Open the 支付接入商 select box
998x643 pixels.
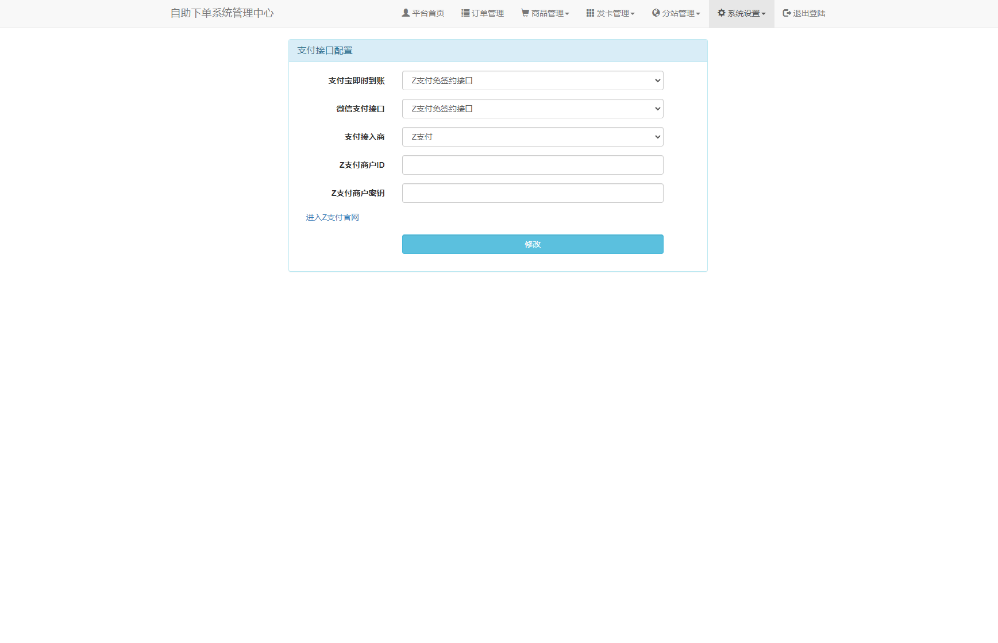pyautogui.click(x=533, y=137)
